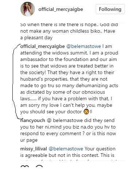This screenshot has height=170, width=134.
Task: Open missy_lilival commenter profile
Action: point(33,149)
